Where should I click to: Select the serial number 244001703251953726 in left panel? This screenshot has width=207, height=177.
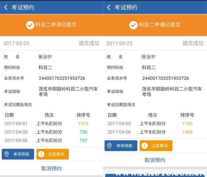click(62, 78)
